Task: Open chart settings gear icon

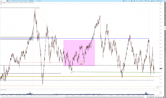Action: (134, 1)
